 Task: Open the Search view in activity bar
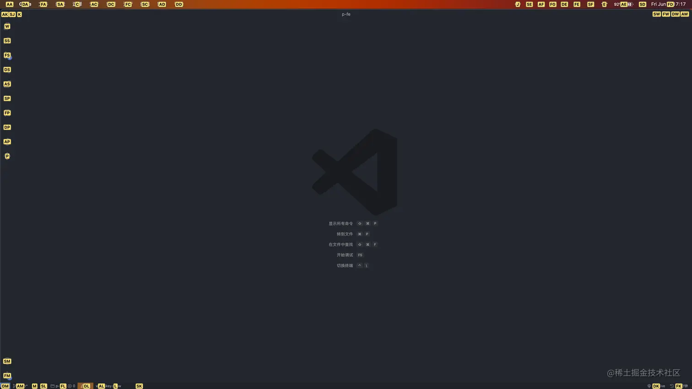click(7, 41)
